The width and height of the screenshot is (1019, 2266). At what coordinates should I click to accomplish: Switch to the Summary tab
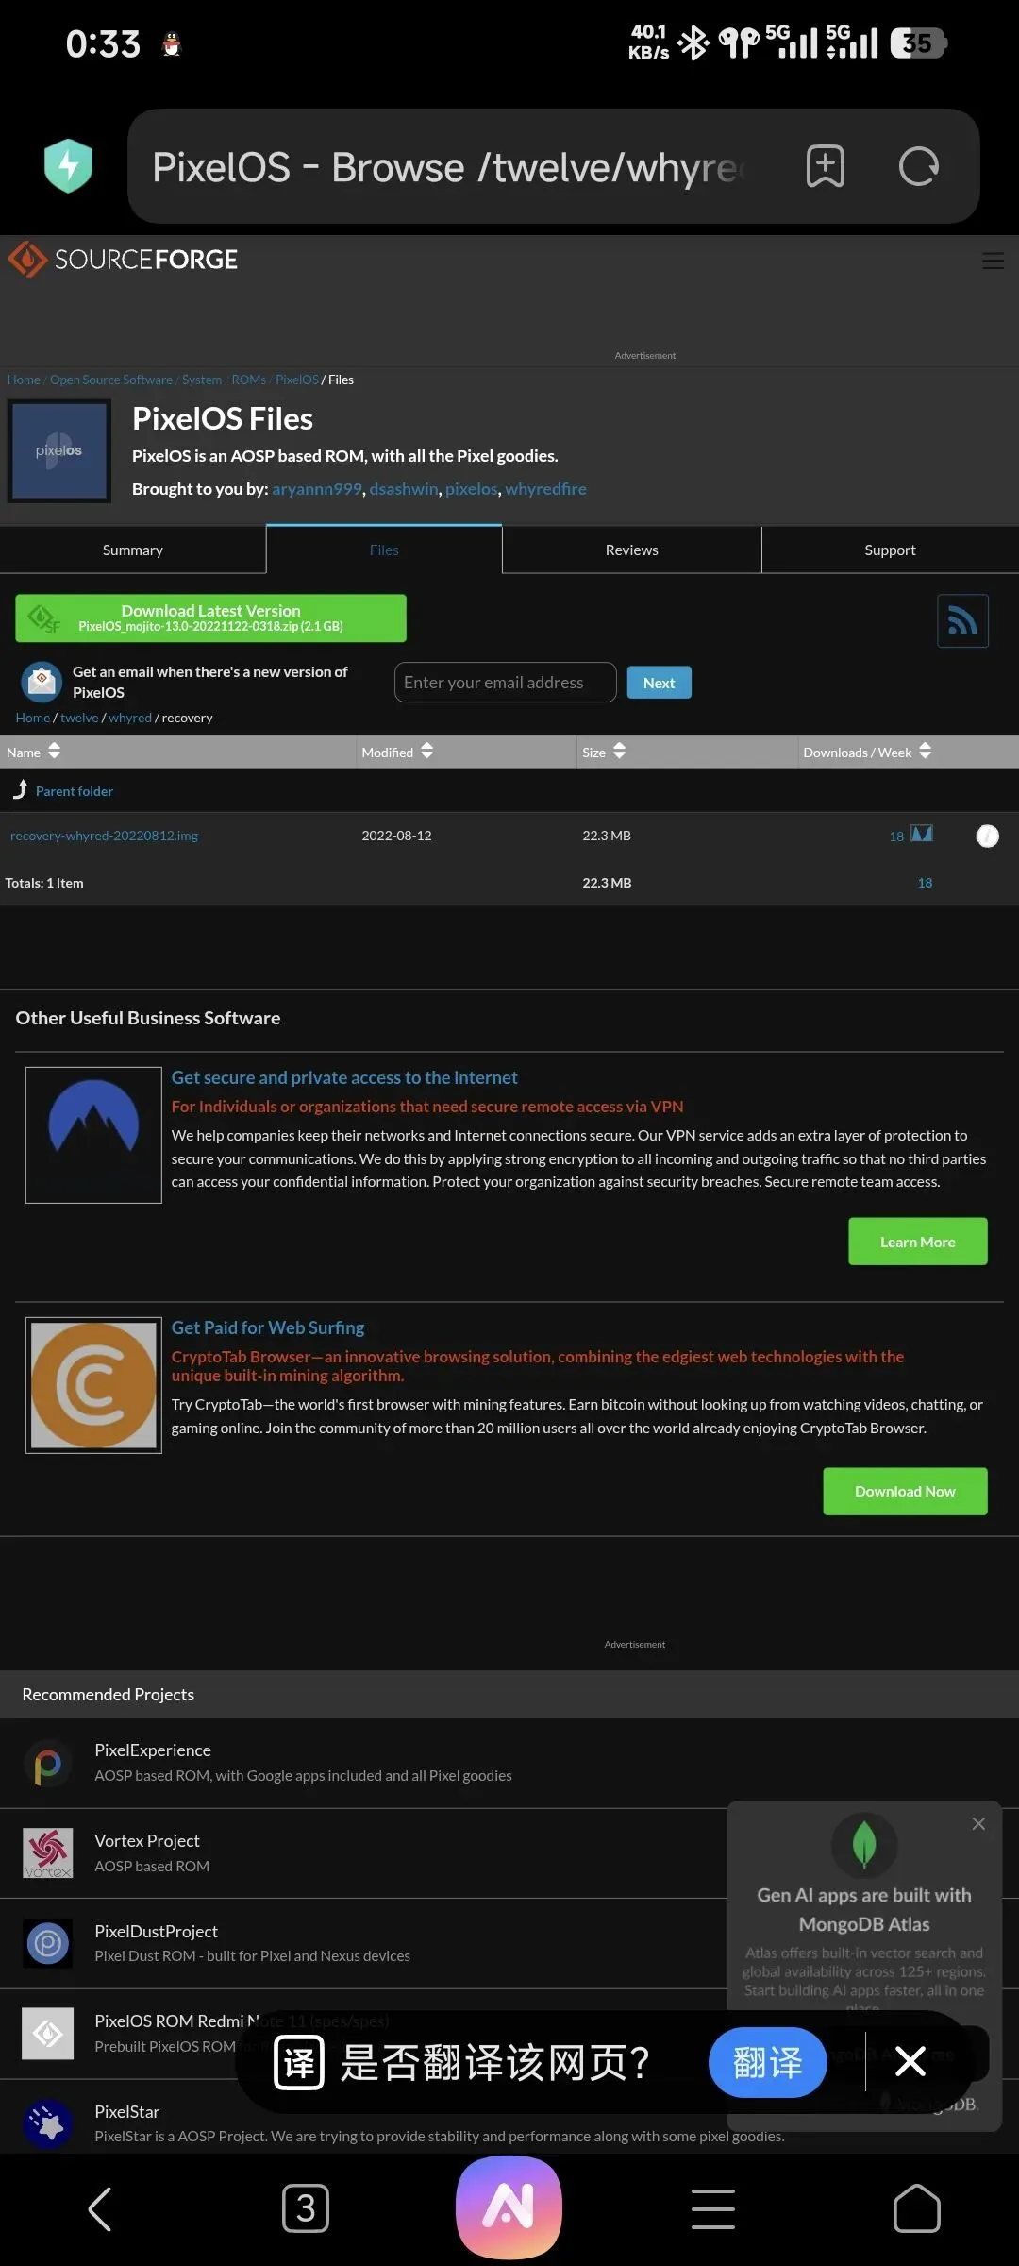pyautogui.click(x=133, y=550)
